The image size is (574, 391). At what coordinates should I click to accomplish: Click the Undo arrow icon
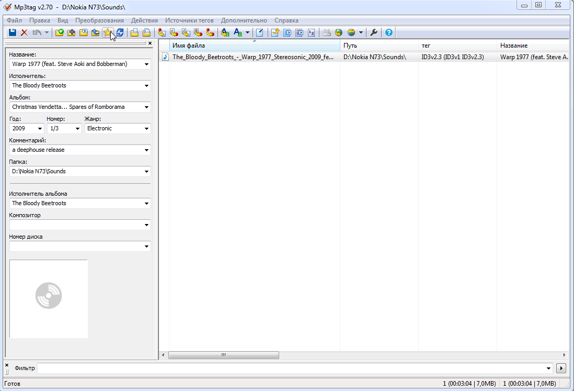pyautogui.click(x=37, y=32)
